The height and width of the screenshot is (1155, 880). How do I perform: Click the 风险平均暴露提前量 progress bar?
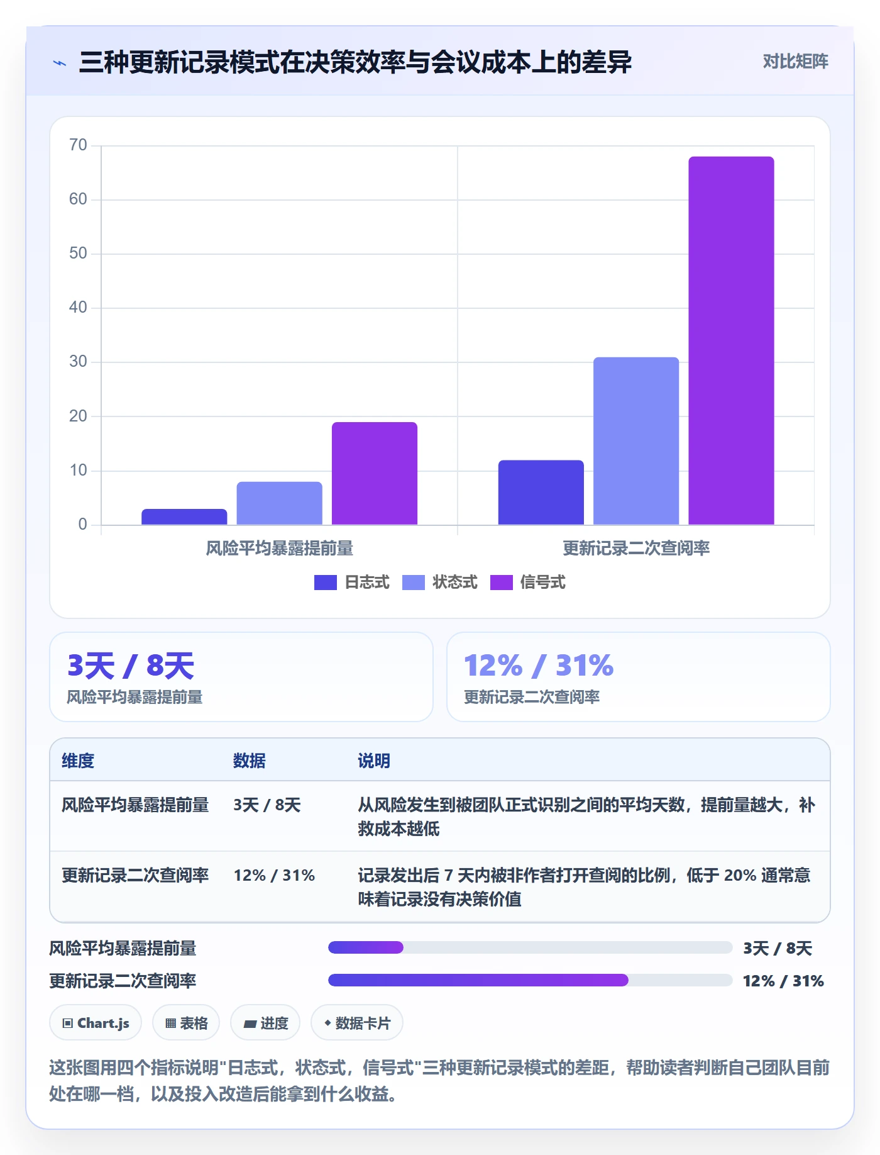click(530, 947)
